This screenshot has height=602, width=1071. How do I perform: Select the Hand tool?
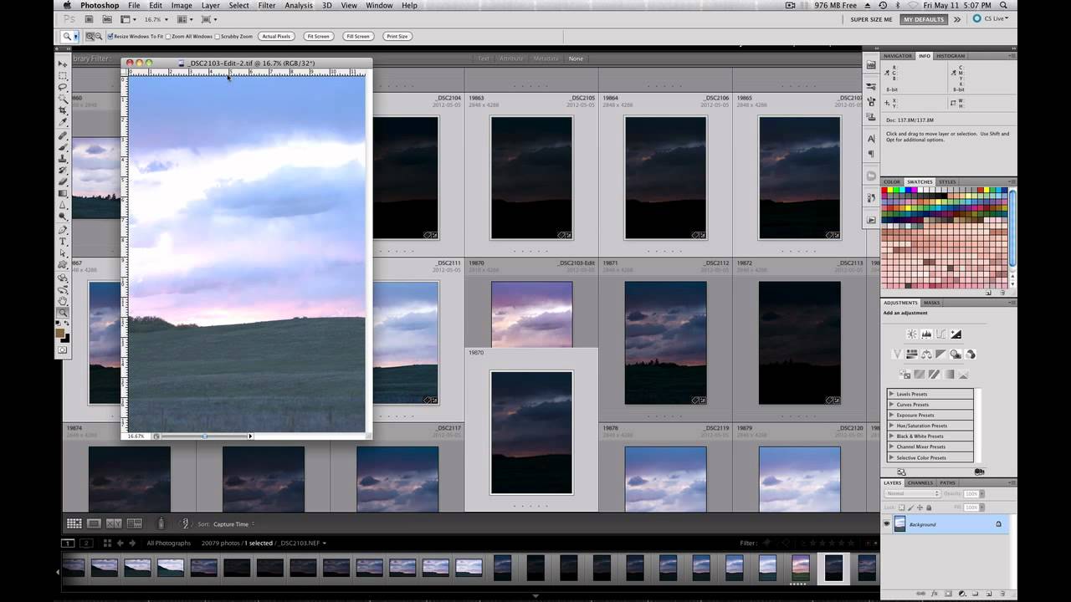63,300
